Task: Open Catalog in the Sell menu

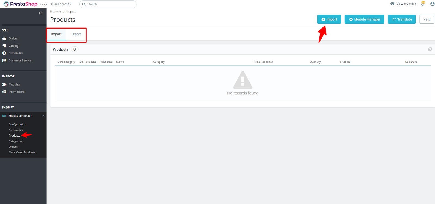Action: point(14,46)
